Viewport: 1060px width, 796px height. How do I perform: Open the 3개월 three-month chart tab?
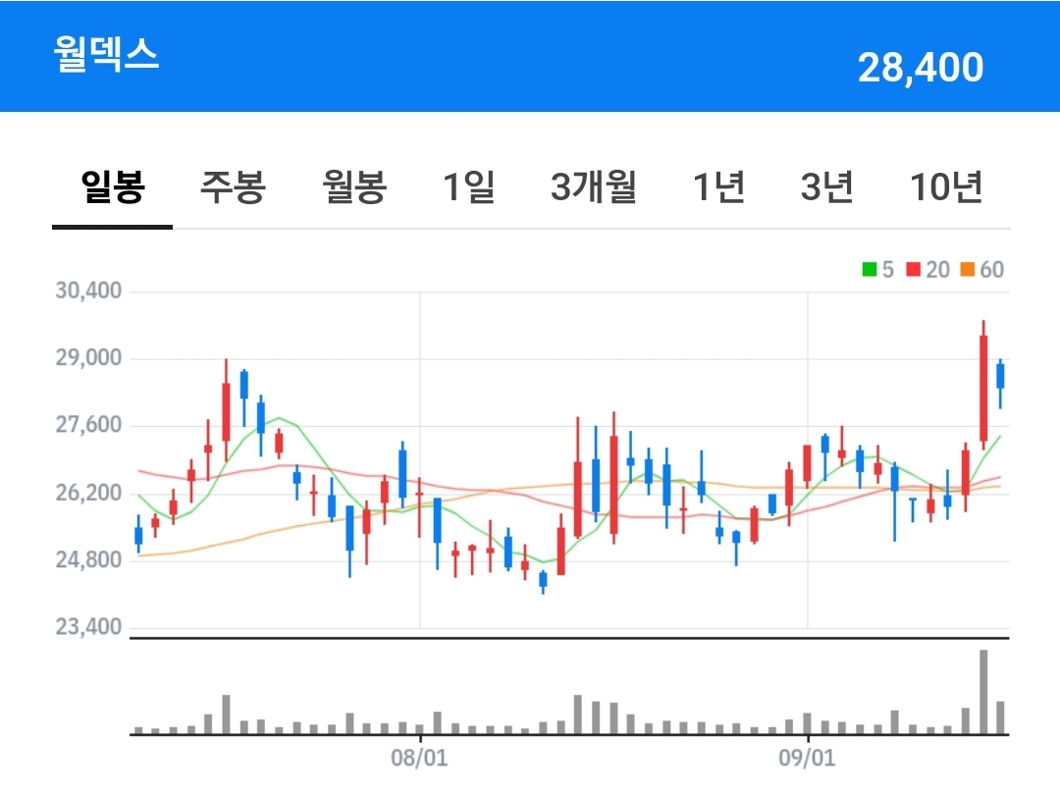pyautogui.click(x=594, y=186)
